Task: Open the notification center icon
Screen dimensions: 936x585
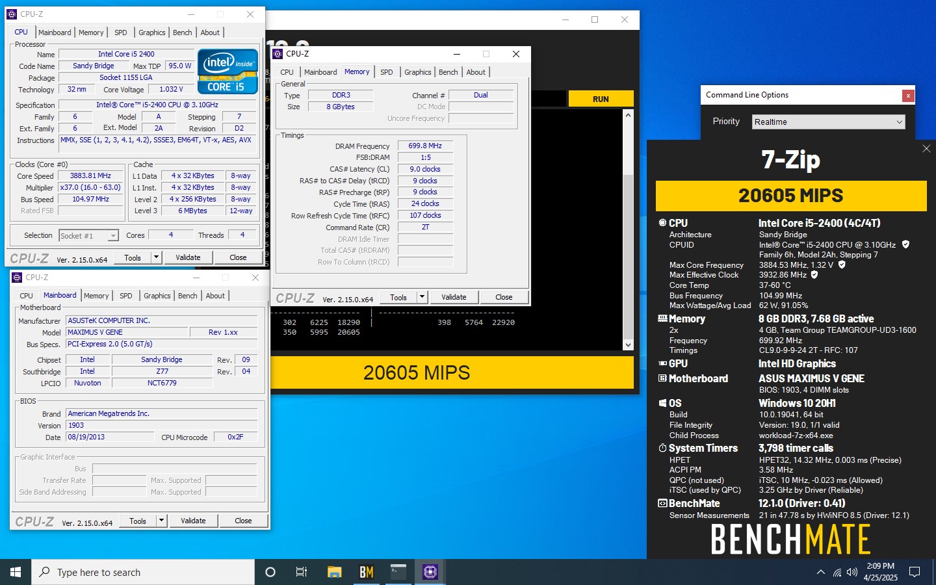Action: [915, 572]
